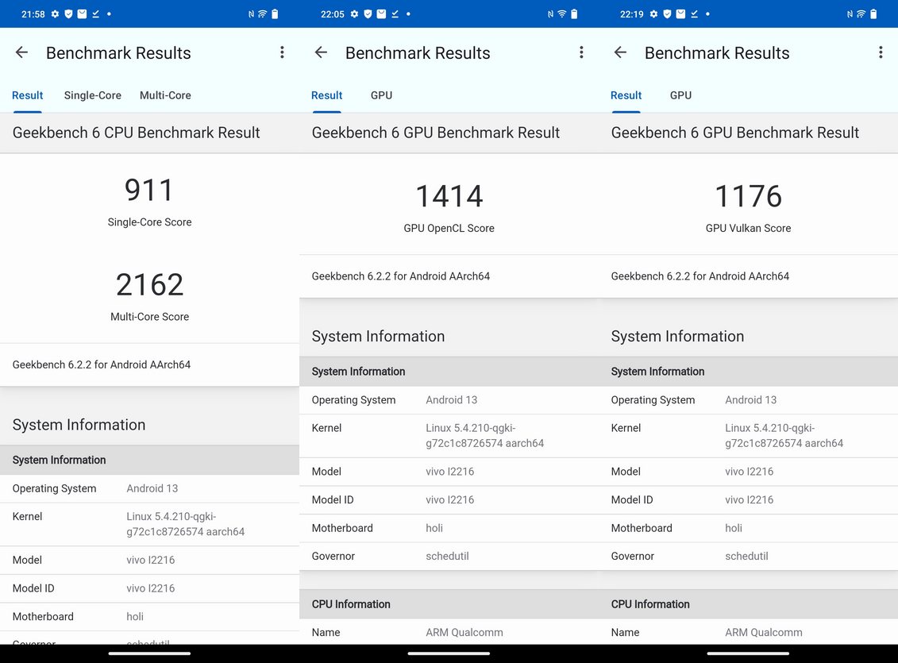Tap Geekbench 6.2.2 version text on OpenCL screen
This screenshot has height=663, width=898.
(401, 276)
